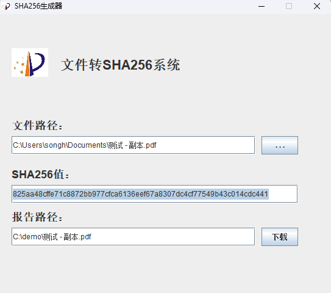Select the highlighted SHA256 hash value text
Screen dimensions: 331x293
[x=141, y=194]
